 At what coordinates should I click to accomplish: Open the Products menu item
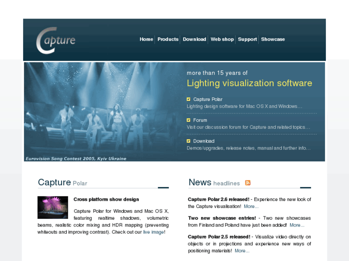pos(168,39)
